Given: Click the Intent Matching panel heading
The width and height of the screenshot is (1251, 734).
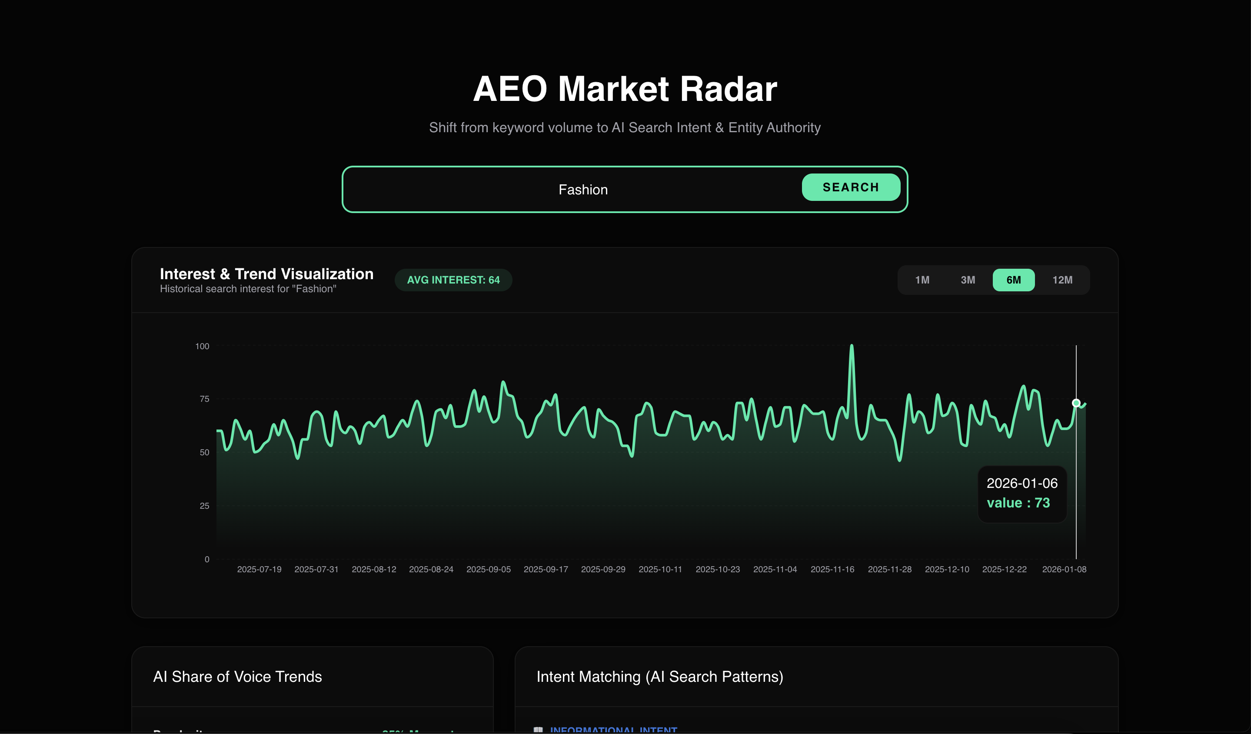Looking at the screenshot, I should (659, 677).
